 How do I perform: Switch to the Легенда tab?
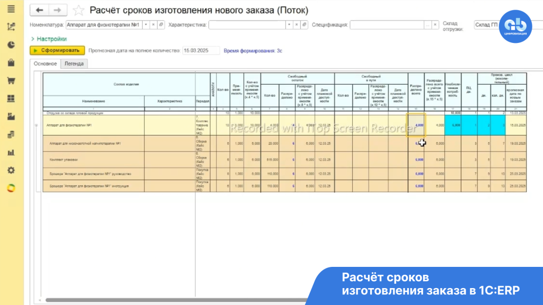[x=74, y=64]
